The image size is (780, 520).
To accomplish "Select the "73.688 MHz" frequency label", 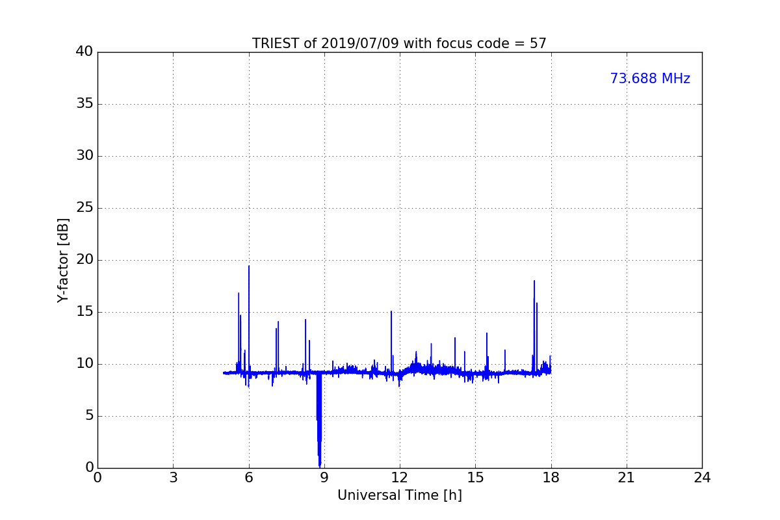I will click(x=650, y=79).
